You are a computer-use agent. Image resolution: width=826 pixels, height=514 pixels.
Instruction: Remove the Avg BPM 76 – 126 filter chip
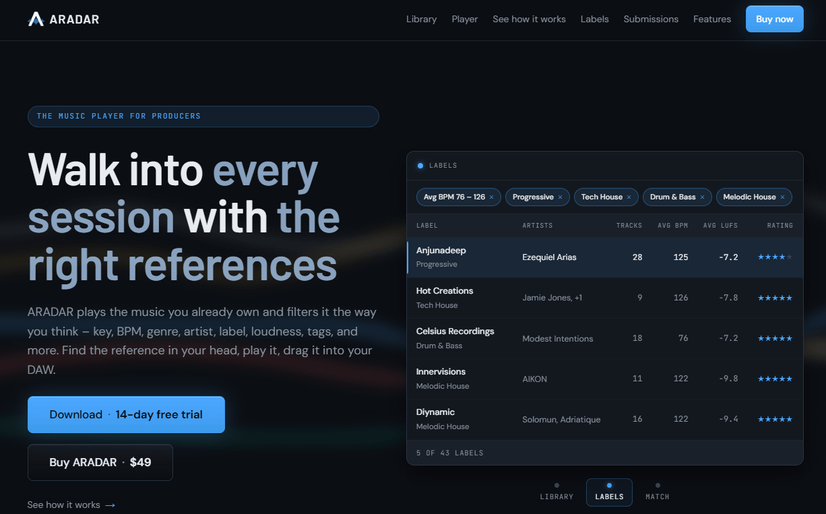(x=491, y=197)
